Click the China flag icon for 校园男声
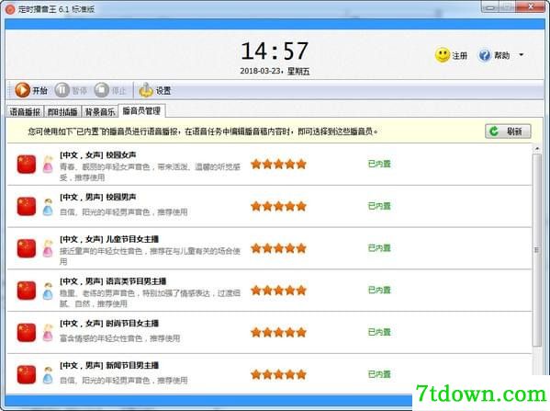550x411 pixels. [x=27, y=206]
